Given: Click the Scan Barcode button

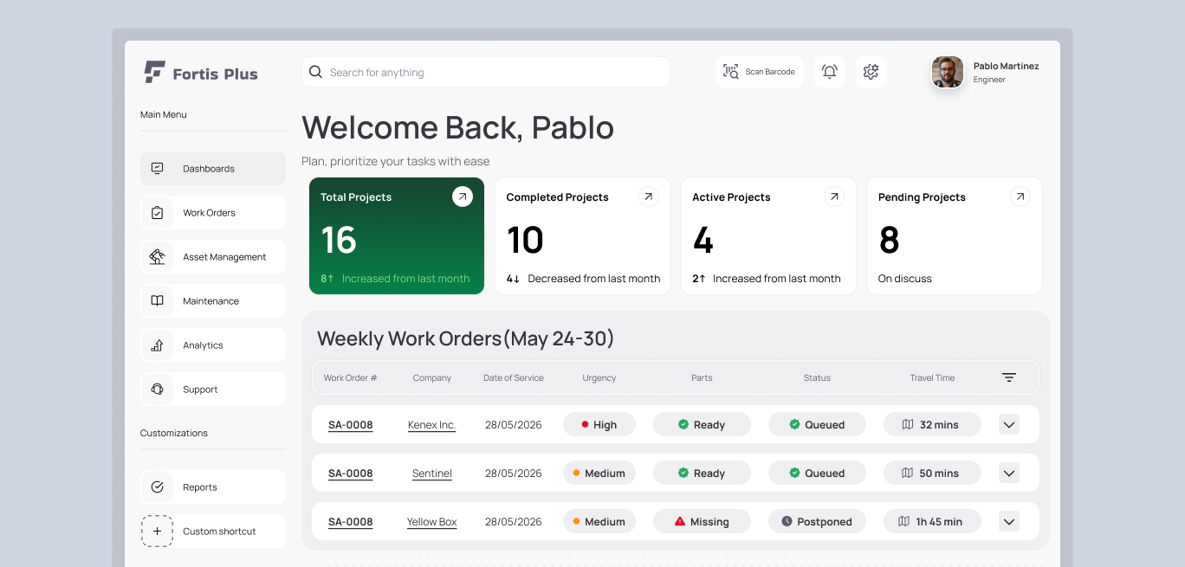Looking at the screenshot, I should tap(760, 72).
